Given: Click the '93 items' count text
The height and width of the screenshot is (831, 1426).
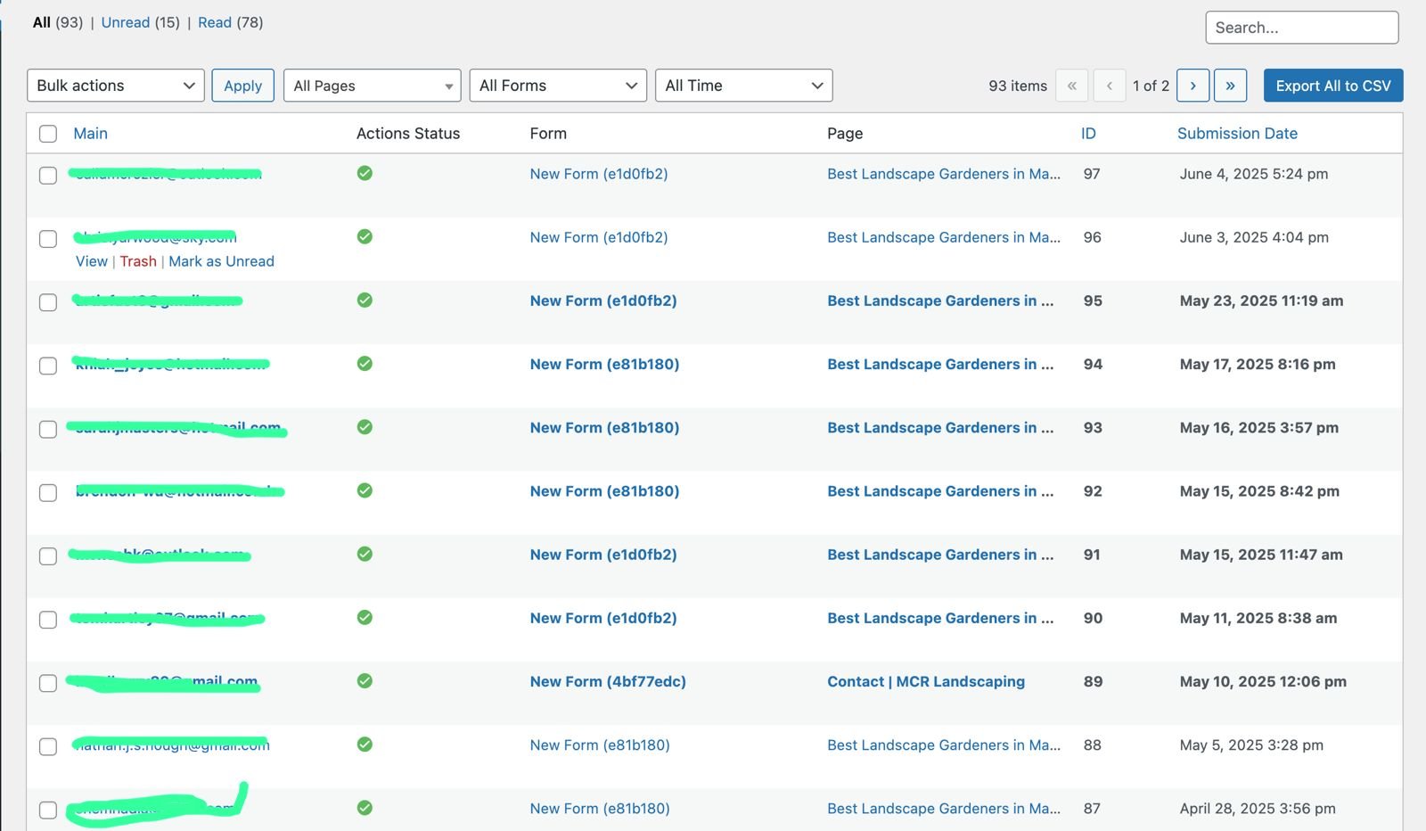Looking at the screenshot, I should tap(1018, 86).
